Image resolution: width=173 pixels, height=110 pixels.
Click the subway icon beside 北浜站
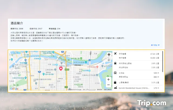pyautogui.click(x=115, y=73)
